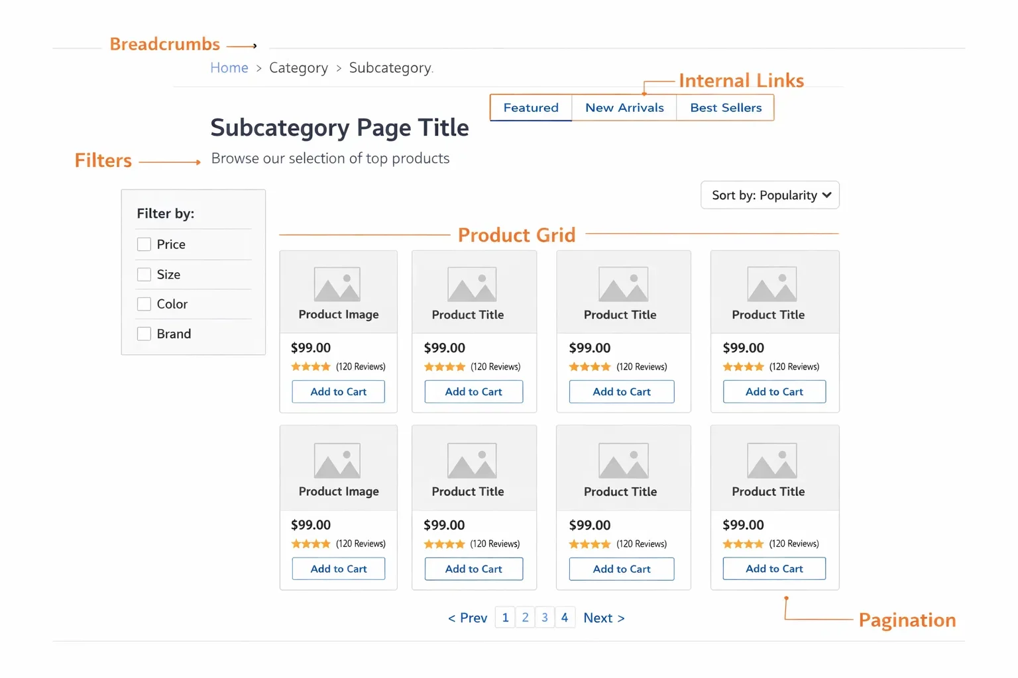Click the star rating under the fourth product

click(744, 365)
